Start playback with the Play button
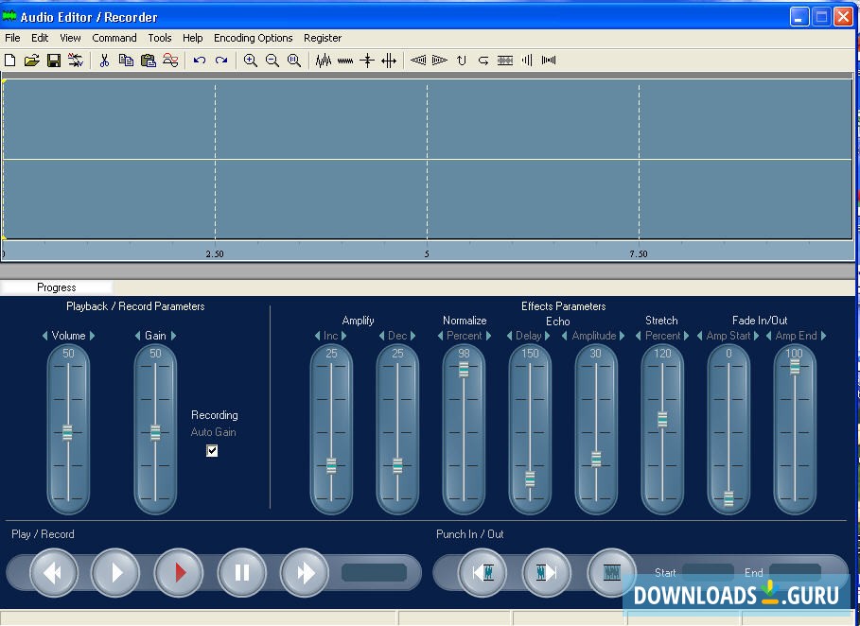 [x=115, y=572]
